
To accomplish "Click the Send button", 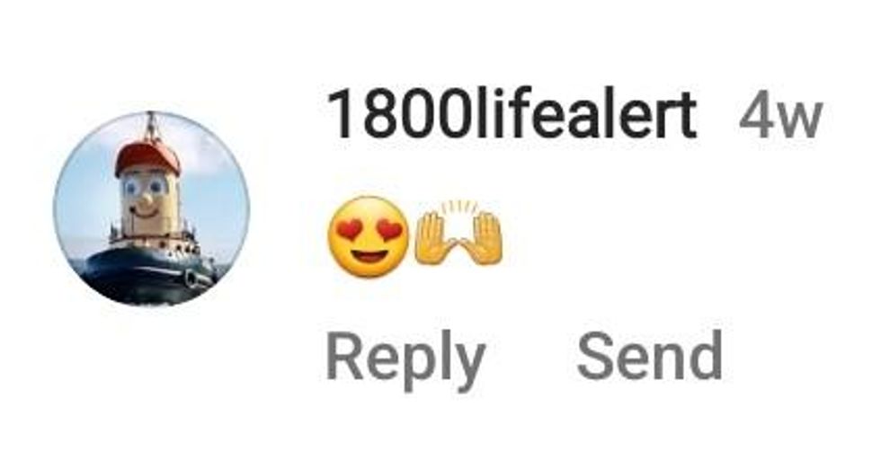I will tap(649, 355).
